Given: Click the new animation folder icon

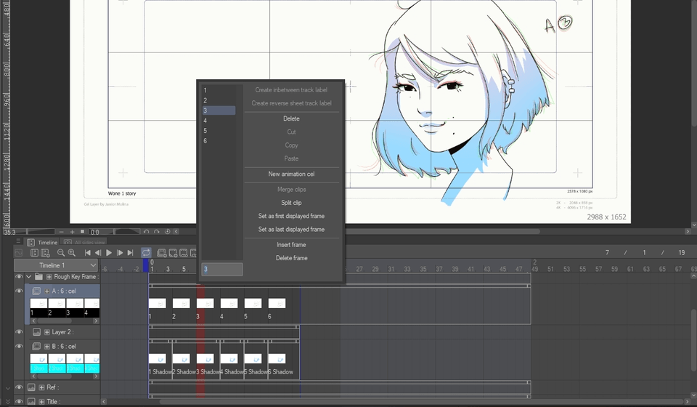Looking at the screenshot, I should point(162,253).
